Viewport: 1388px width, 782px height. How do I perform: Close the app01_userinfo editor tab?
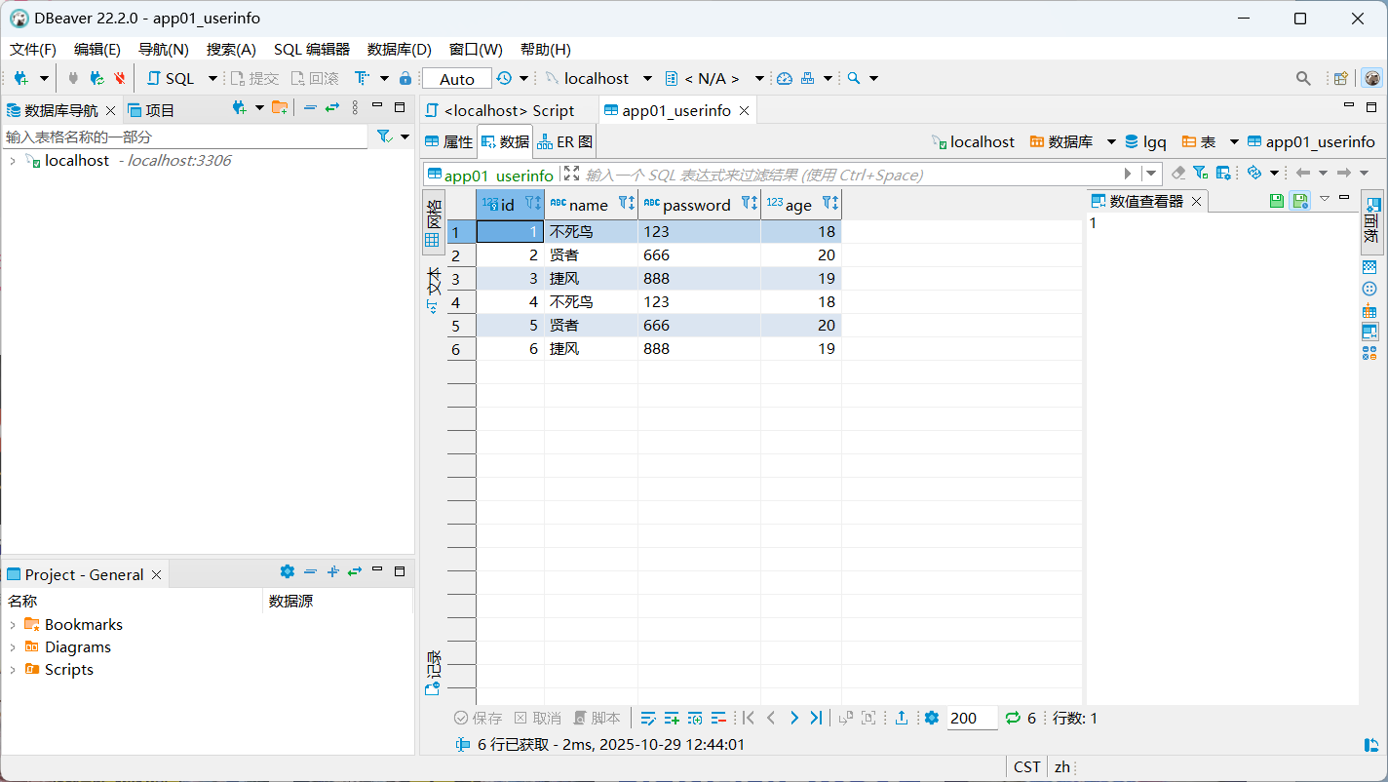click(x=744, y=110)
